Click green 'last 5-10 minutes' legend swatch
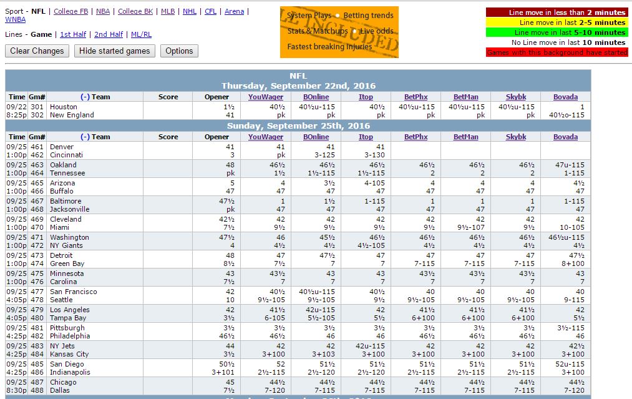 click(x=557, y=32)
